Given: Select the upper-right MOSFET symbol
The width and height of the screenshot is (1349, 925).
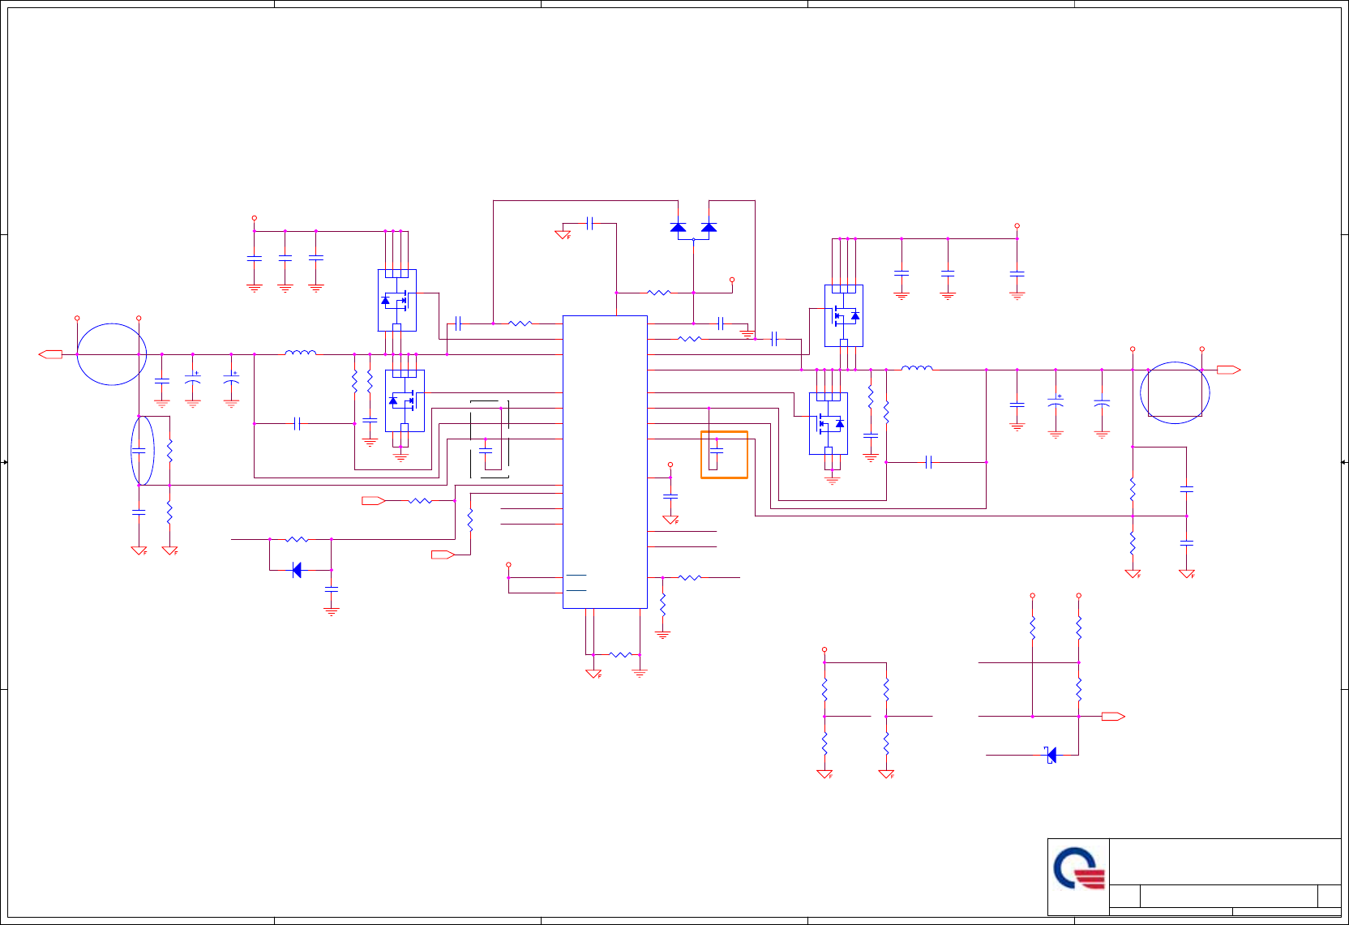Looking at the screenshot, I should coord(844,315).
